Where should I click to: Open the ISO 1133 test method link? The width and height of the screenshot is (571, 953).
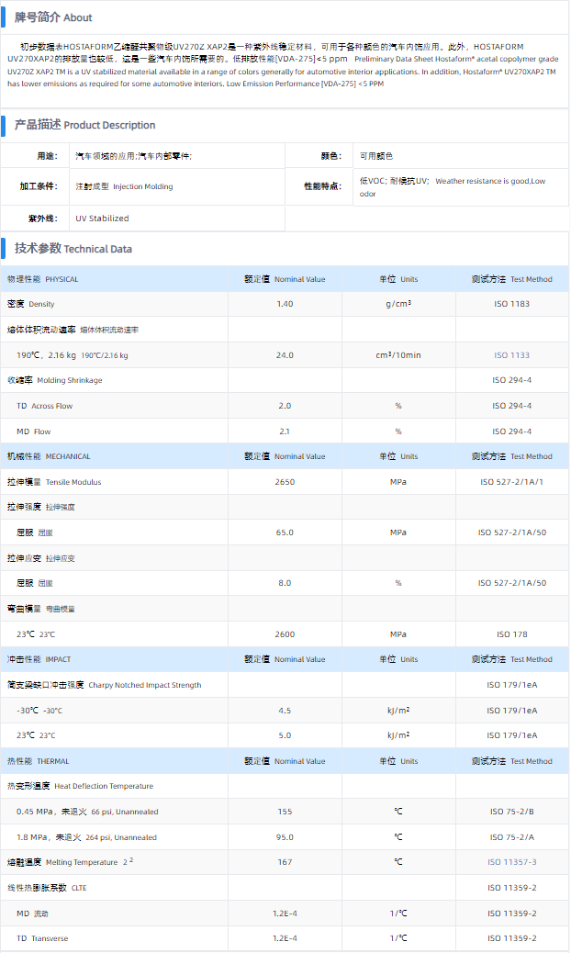[512, 355]
